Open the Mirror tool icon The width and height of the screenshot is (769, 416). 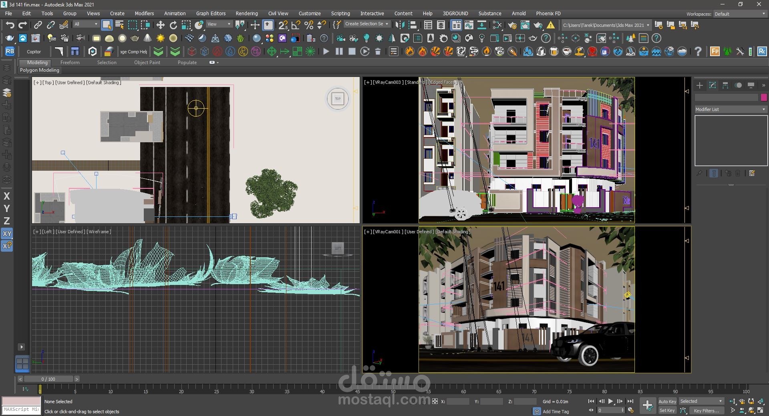tap(400, 25)
